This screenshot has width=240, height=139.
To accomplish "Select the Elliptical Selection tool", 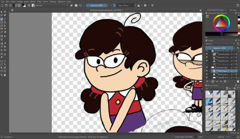I will point(5,61).
